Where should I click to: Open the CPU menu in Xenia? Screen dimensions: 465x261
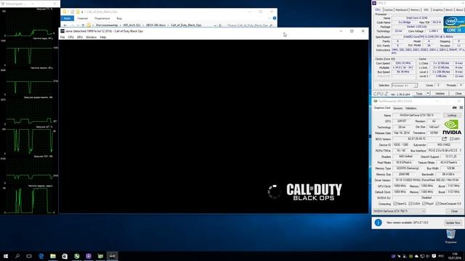70,37
